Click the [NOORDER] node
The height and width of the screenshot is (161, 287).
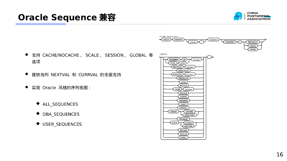point(183,100)
